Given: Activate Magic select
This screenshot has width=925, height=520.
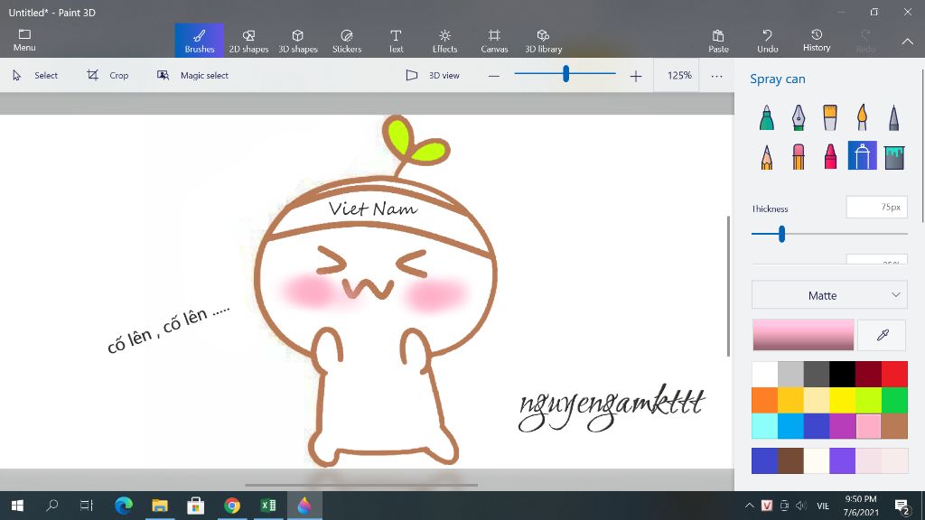Looking at the screenshot, I should point(192,76).
